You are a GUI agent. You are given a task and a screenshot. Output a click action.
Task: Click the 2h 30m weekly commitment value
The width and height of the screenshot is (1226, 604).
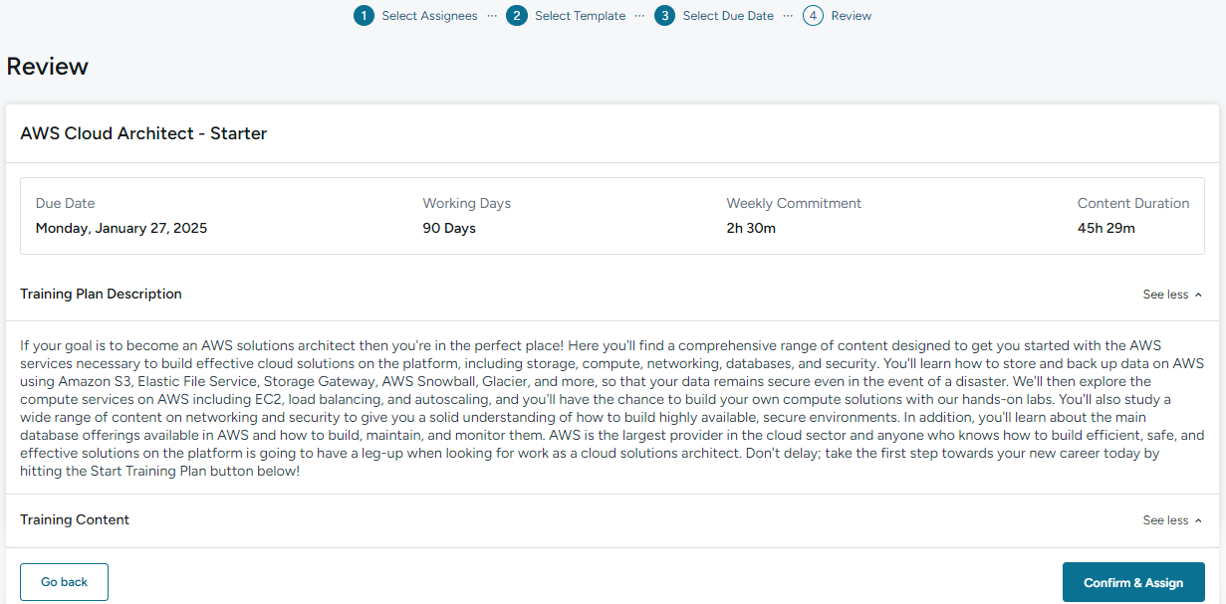click(x=751, y=228)
